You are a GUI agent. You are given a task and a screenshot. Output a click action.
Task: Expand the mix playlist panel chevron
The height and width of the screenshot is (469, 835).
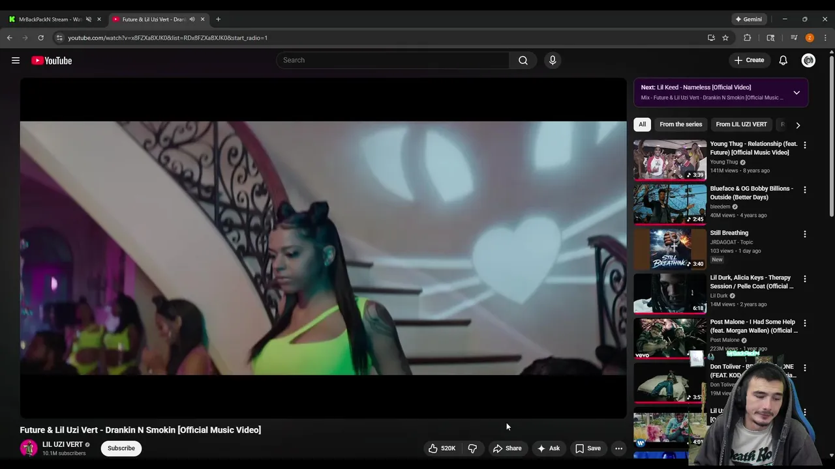pos(797,92)
